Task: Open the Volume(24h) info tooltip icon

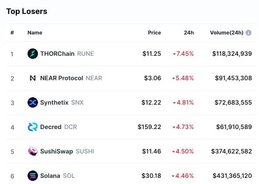Action: click(x=249, y=33)
